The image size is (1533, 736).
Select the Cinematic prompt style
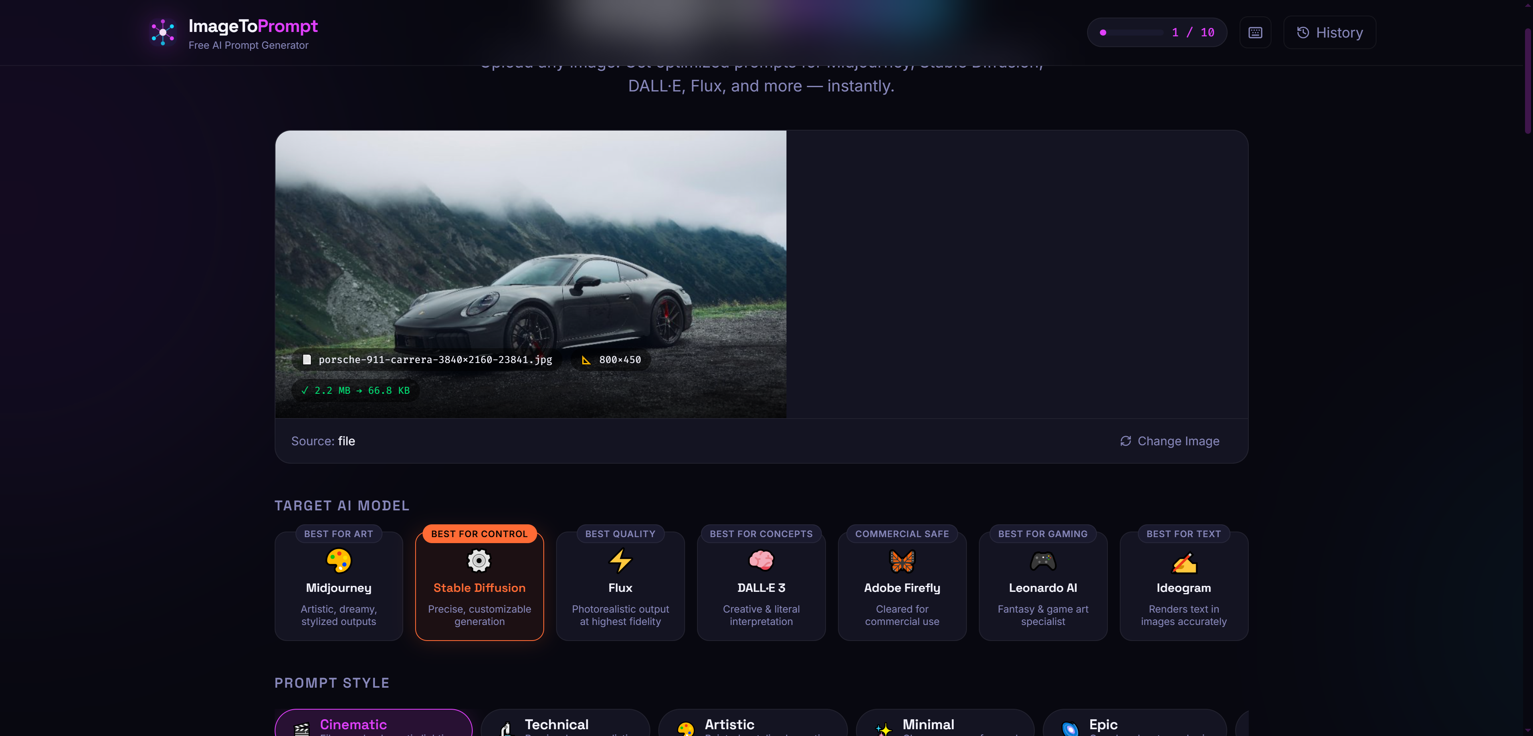point(373,725)
